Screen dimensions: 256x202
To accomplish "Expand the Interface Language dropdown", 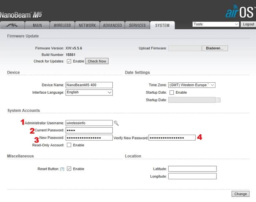I will [89, 92].
